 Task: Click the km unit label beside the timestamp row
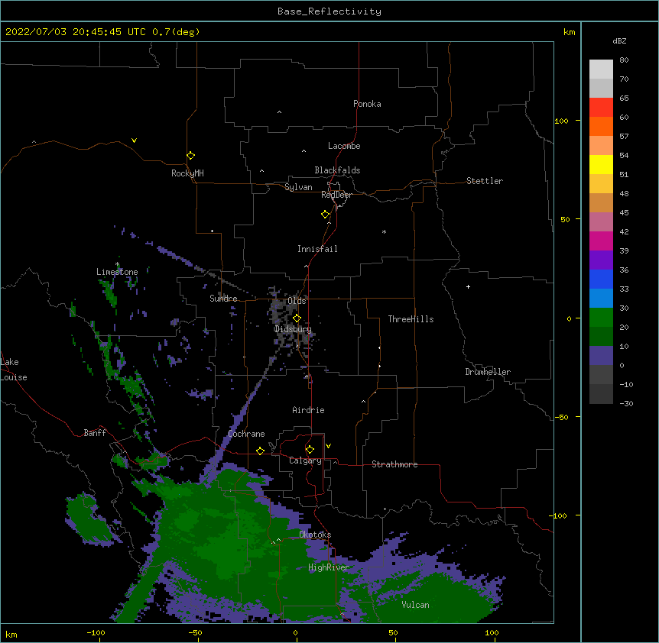569,32
